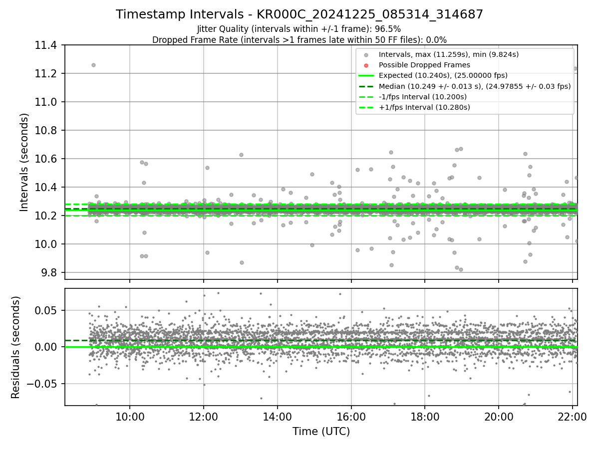
Task: Click the red dot marker for Possible Dropped Frames
Action: click(x=366, y=65)
